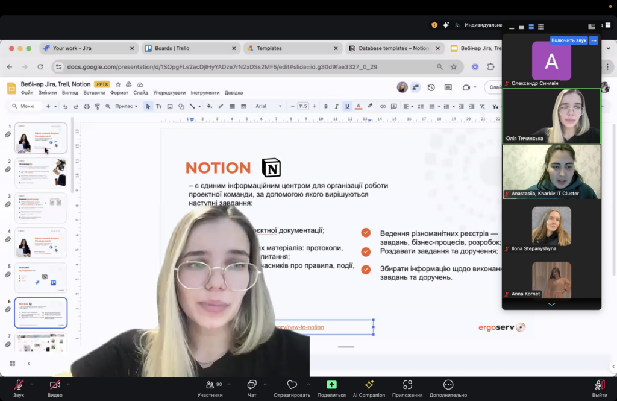Select the text box tool
The width and height of the screenshot is (617, 401).
click(159, 106)
